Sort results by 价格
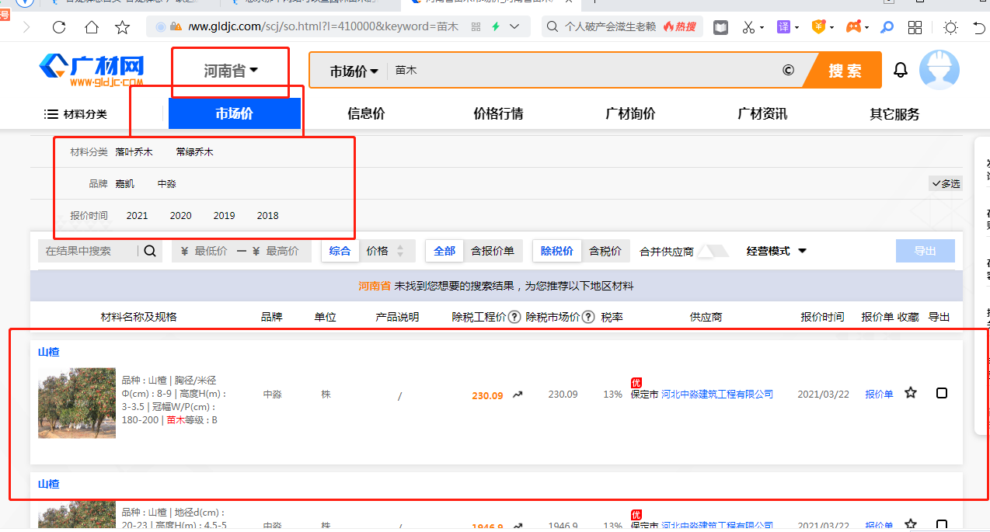 [x=386, y=251]
